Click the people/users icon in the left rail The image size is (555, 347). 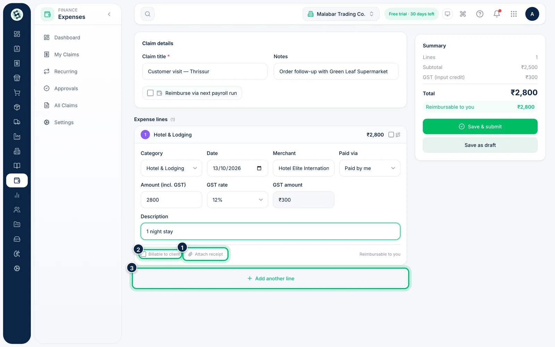point(17,210)
